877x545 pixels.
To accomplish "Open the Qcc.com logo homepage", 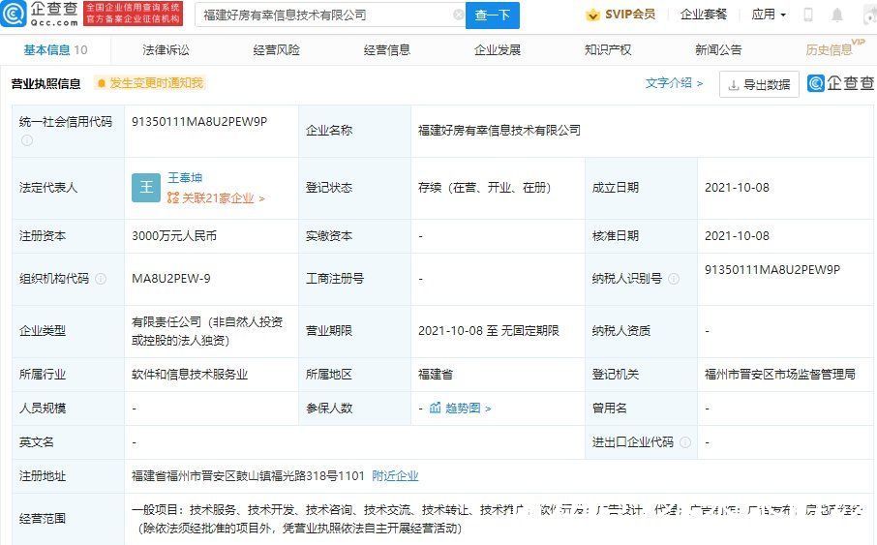I will point(39,14).
